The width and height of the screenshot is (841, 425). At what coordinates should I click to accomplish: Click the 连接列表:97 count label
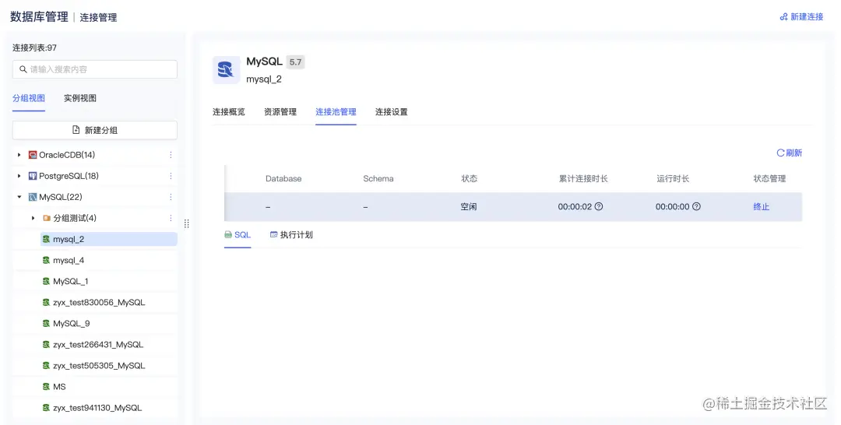coord(35,47)
